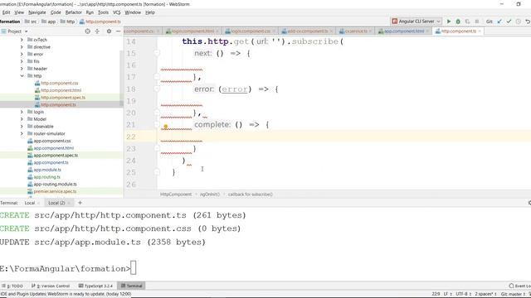The height and width of the screenshot is (298, 531).
Task: Expand the cvTech folder
Action: [22, 40]
